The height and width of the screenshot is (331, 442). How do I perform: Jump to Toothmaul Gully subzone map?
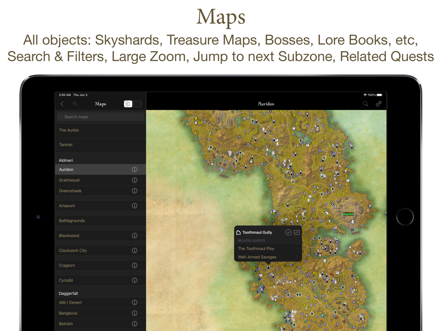click(x=297, y=232)
